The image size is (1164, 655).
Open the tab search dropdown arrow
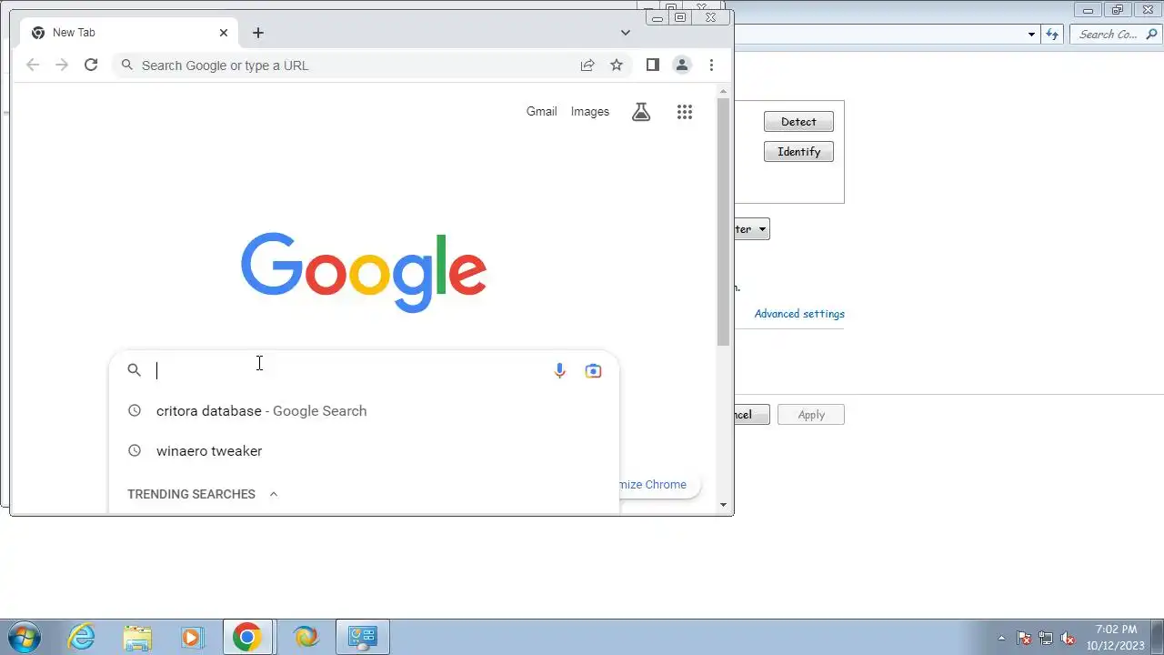coord(626,33)
